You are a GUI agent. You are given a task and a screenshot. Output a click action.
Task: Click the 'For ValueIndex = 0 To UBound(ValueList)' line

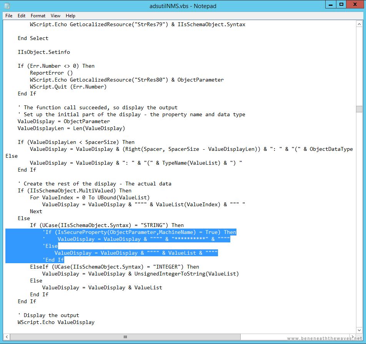coord(90,197)
